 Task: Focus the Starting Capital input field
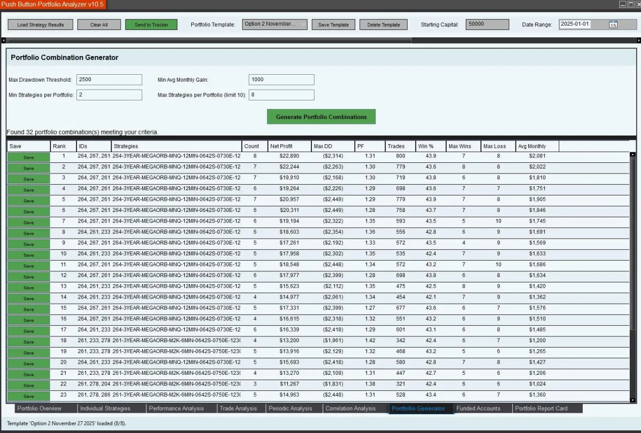coord(487,24)
